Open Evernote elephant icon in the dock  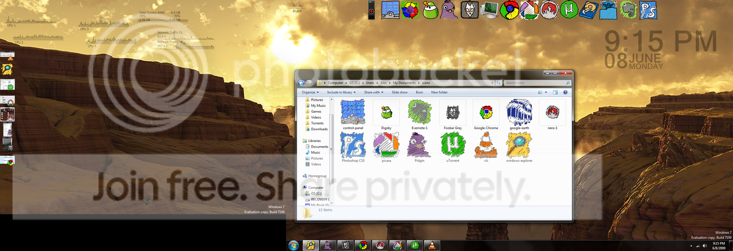(628, 10)
